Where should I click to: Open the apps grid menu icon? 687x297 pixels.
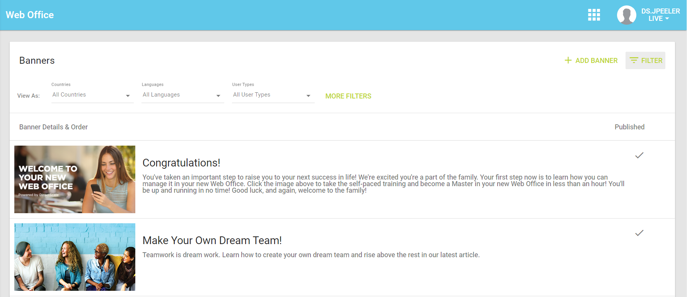(x=594, y=15)
